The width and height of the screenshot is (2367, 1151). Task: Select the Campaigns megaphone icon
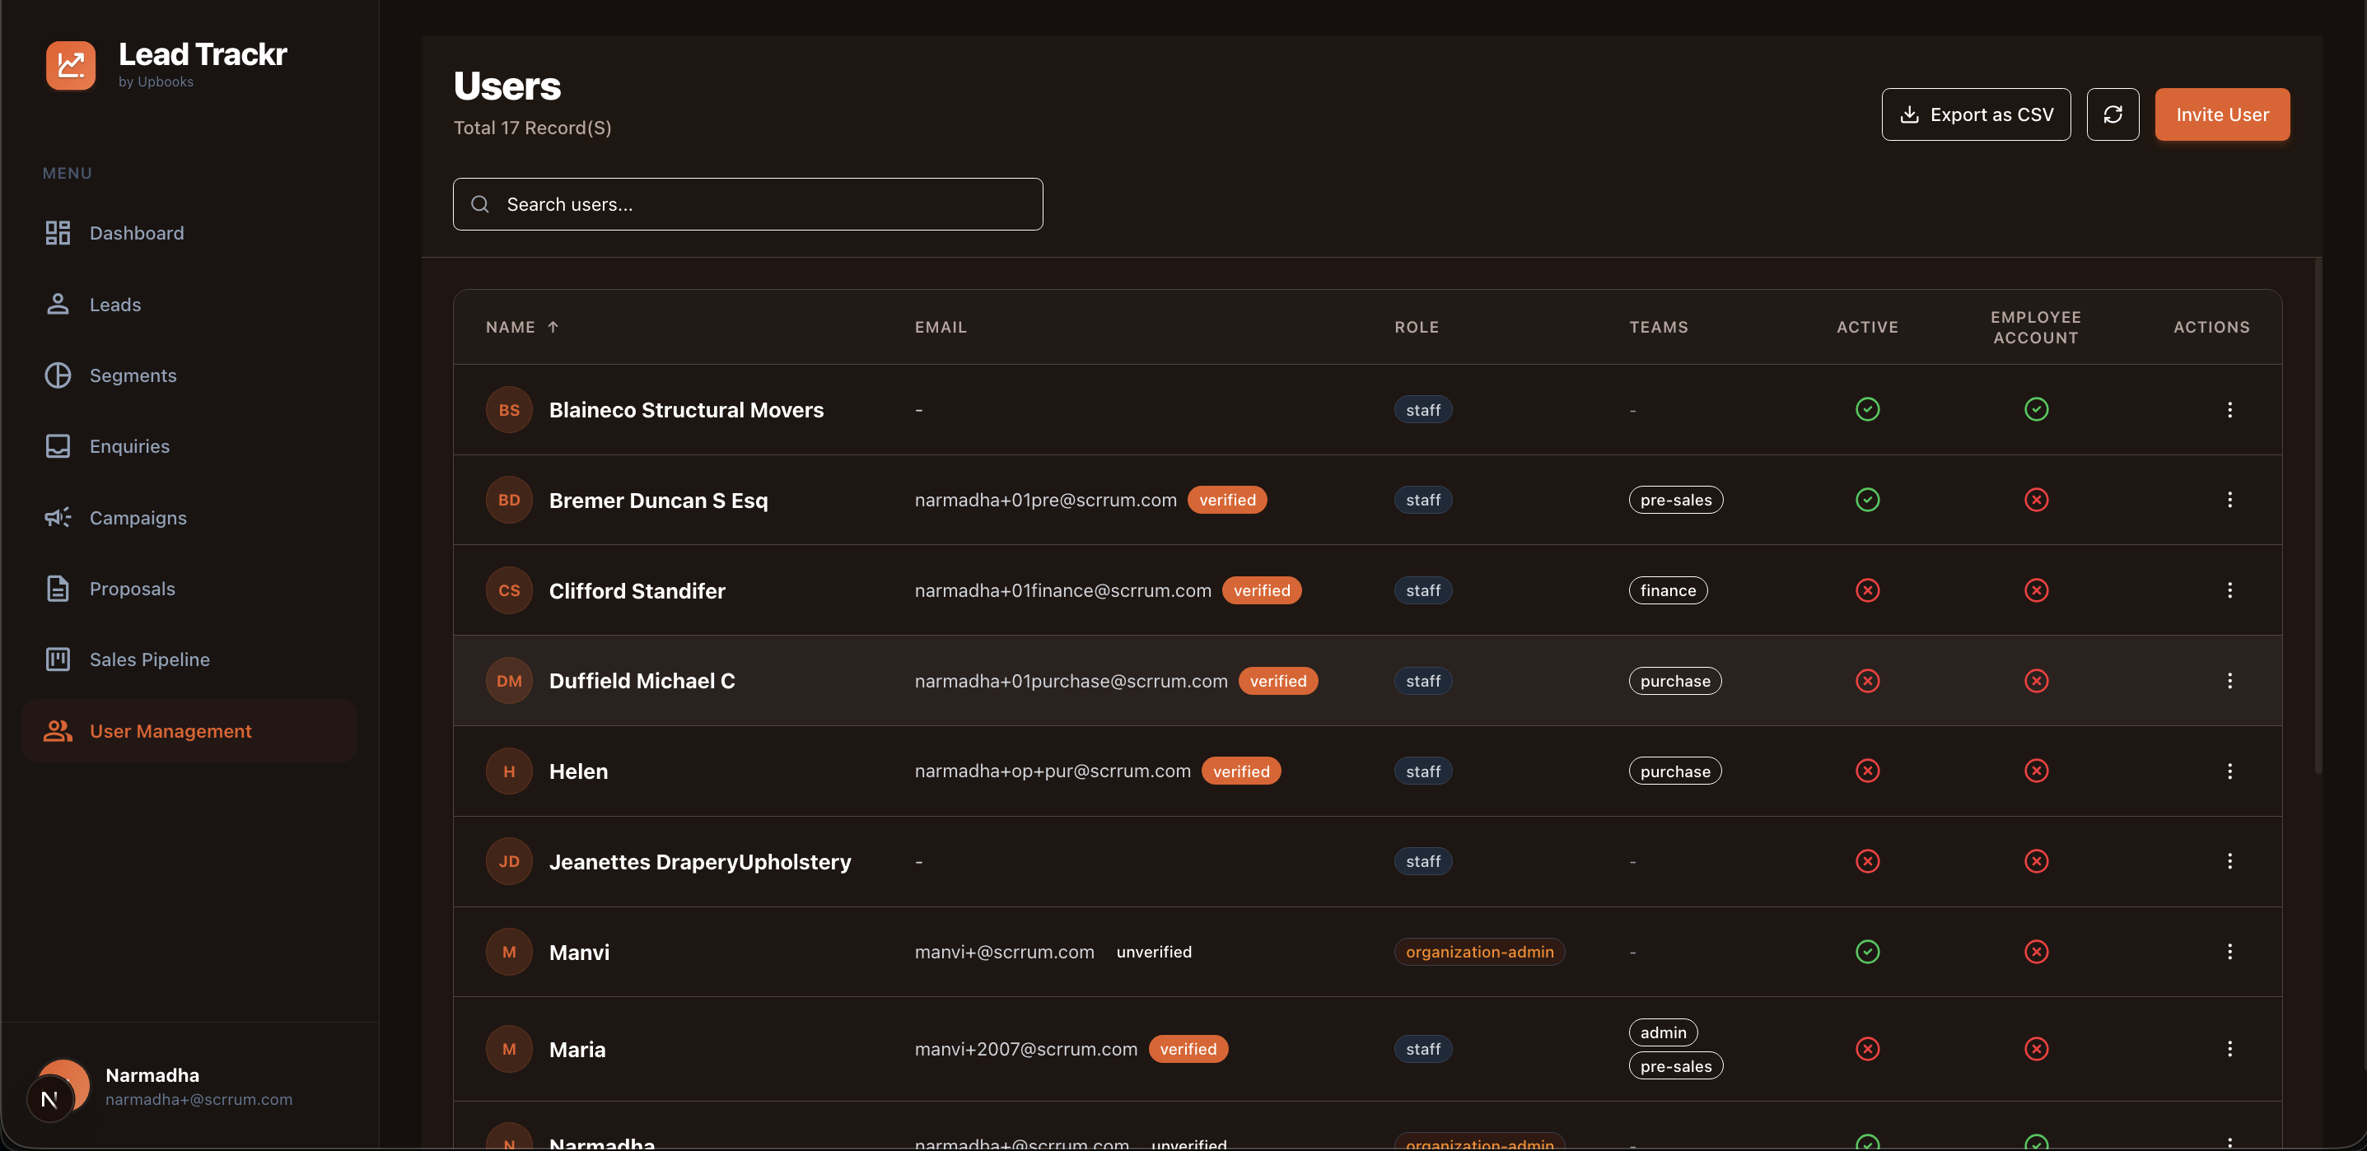[x=58, y=517]
